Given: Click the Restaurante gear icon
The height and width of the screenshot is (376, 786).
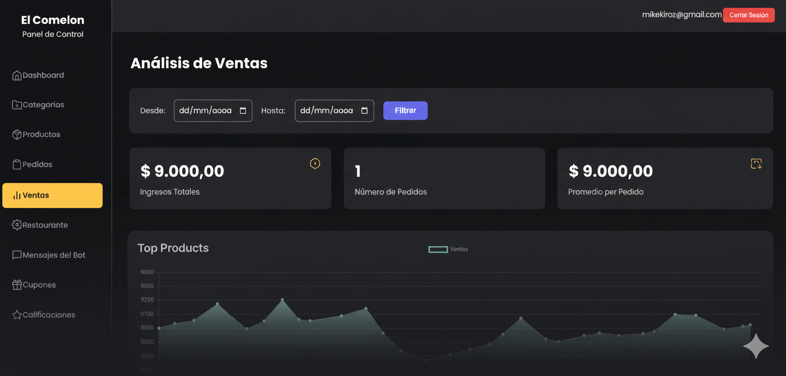Looking at the screenshot, I should [x=17, y=225].
